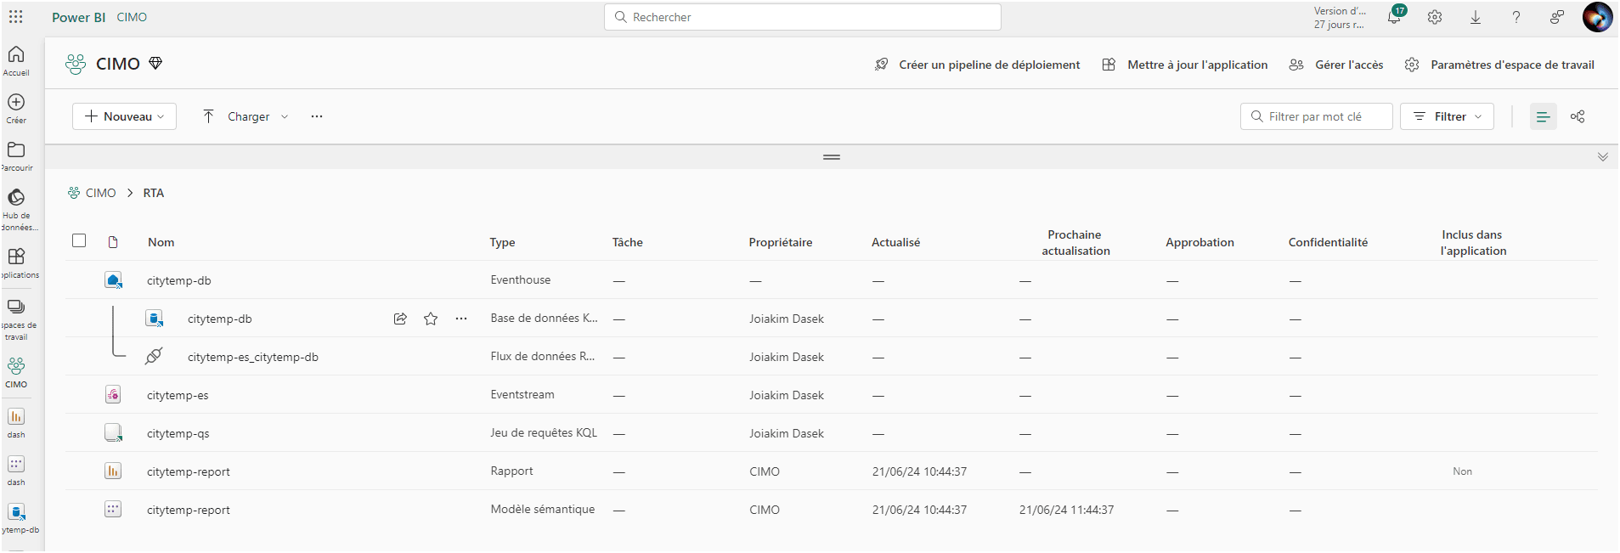This screenshot has width=1620, height=553.
Task: Select CIMO workspace in left sidebar
Action: tap(16, 373)
